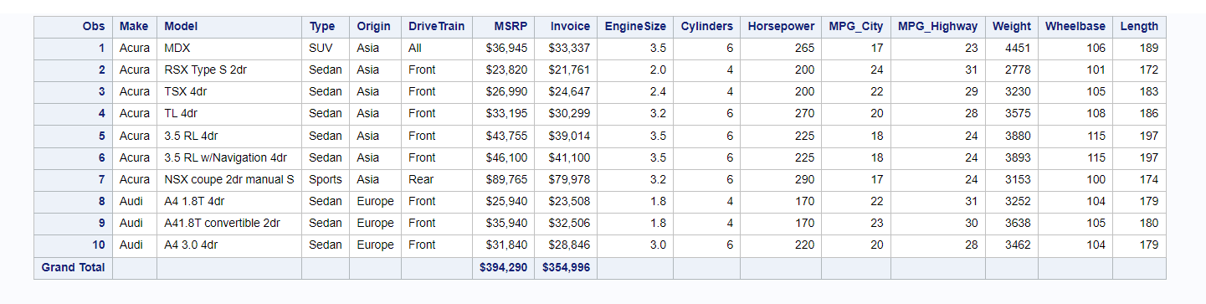
Task: Click the 3.5 RL w/Navigation 4dr cell
Action: (229, 158)
